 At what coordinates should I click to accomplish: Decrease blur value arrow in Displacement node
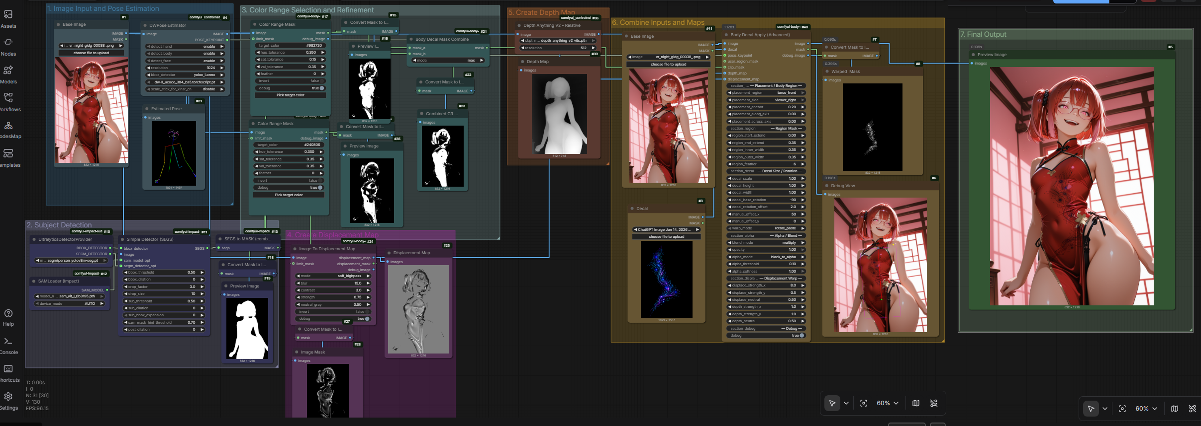(299, 284)
